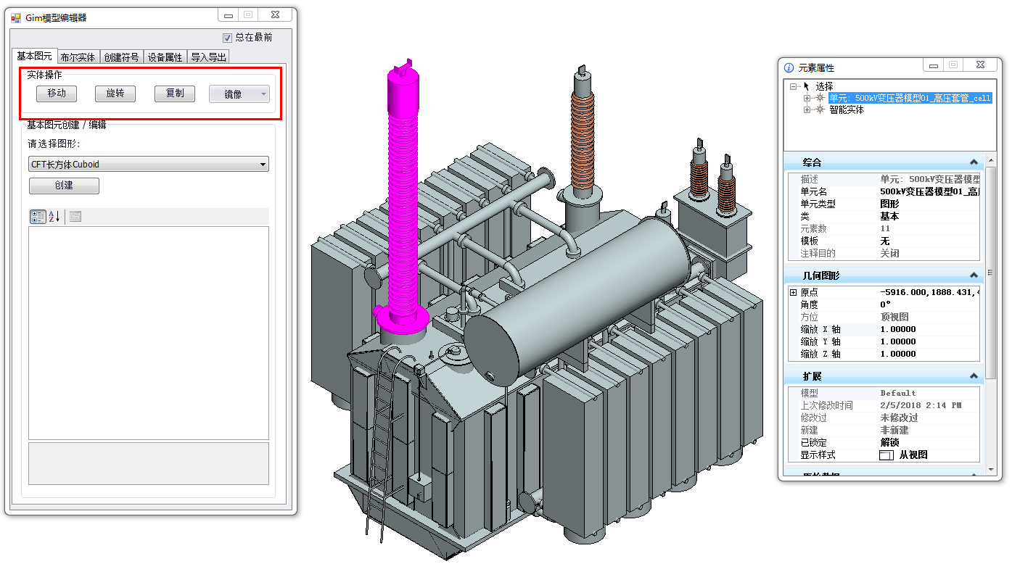The height and width of the screenshot is (564, 1012).
Task: Close the 元素属性 window
Action: point(980,65)
